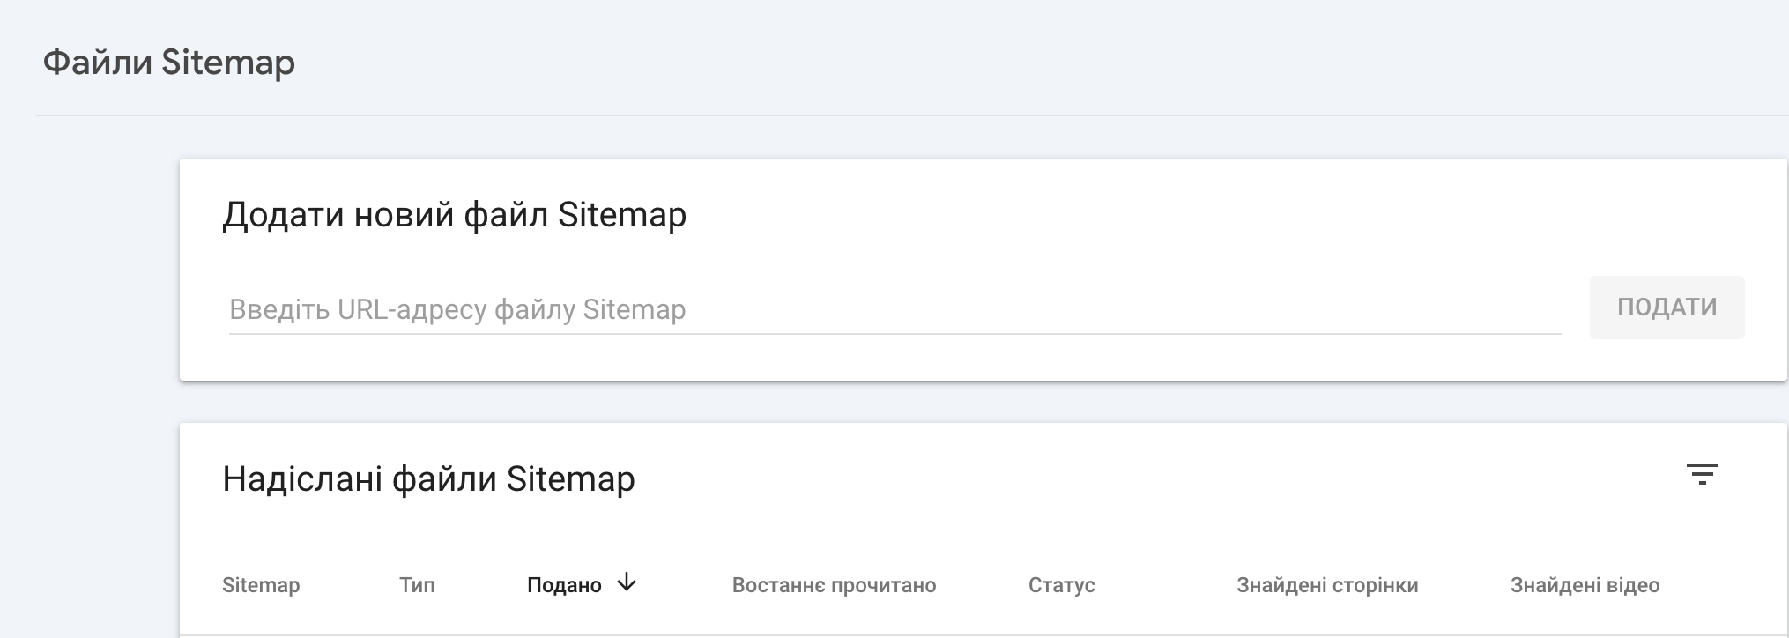Image resolution: width=1789 pixels, height=638 pixels.
Task: Click the Надіслані файли Sitemap heading
Action: click(x=428, y=479)
